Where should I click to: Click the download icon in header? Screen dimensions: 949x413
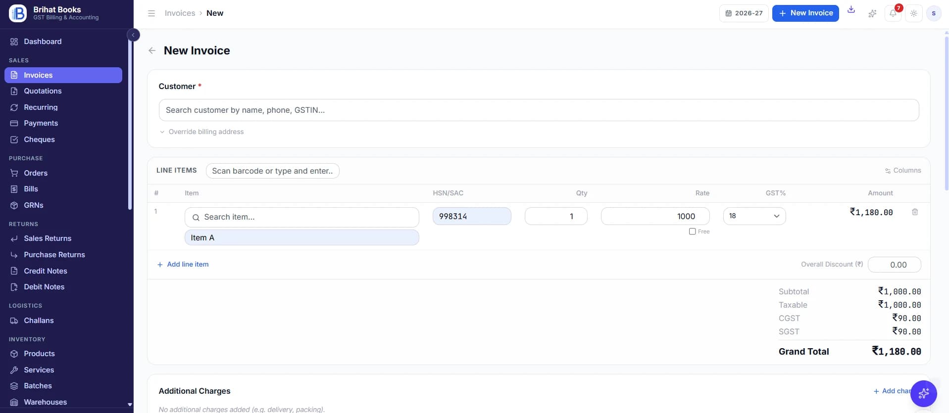coord(851,10)
